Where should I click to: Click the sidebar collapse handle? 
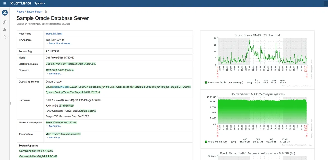click(x=10, y=104)
